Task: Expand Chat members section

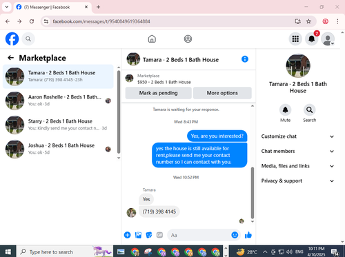Action: pyautogui.click(x=297, y=151)
